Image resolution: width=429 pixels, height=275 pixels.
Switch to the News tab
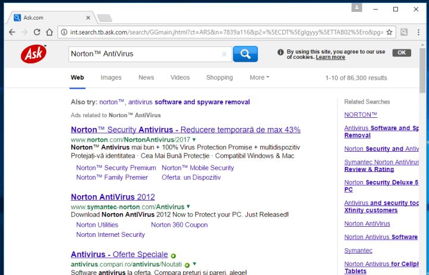[146, 77]
